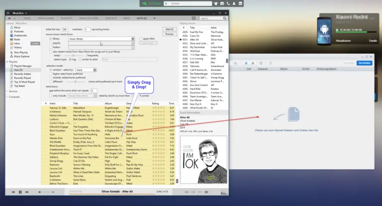Enable streaming tracks from Xbox Music
The height and width of the screenshot is (206, 382).
click(x=51, y=52)
